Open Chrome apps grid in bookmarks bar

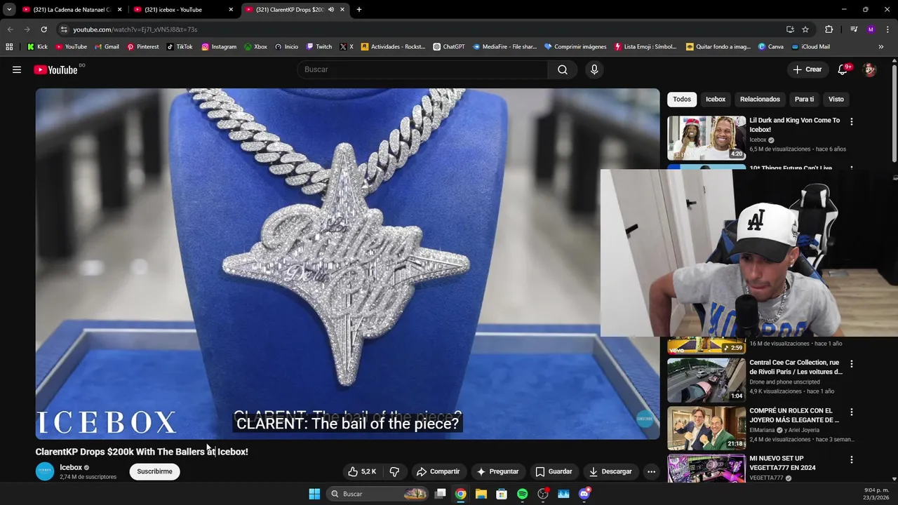9,47
